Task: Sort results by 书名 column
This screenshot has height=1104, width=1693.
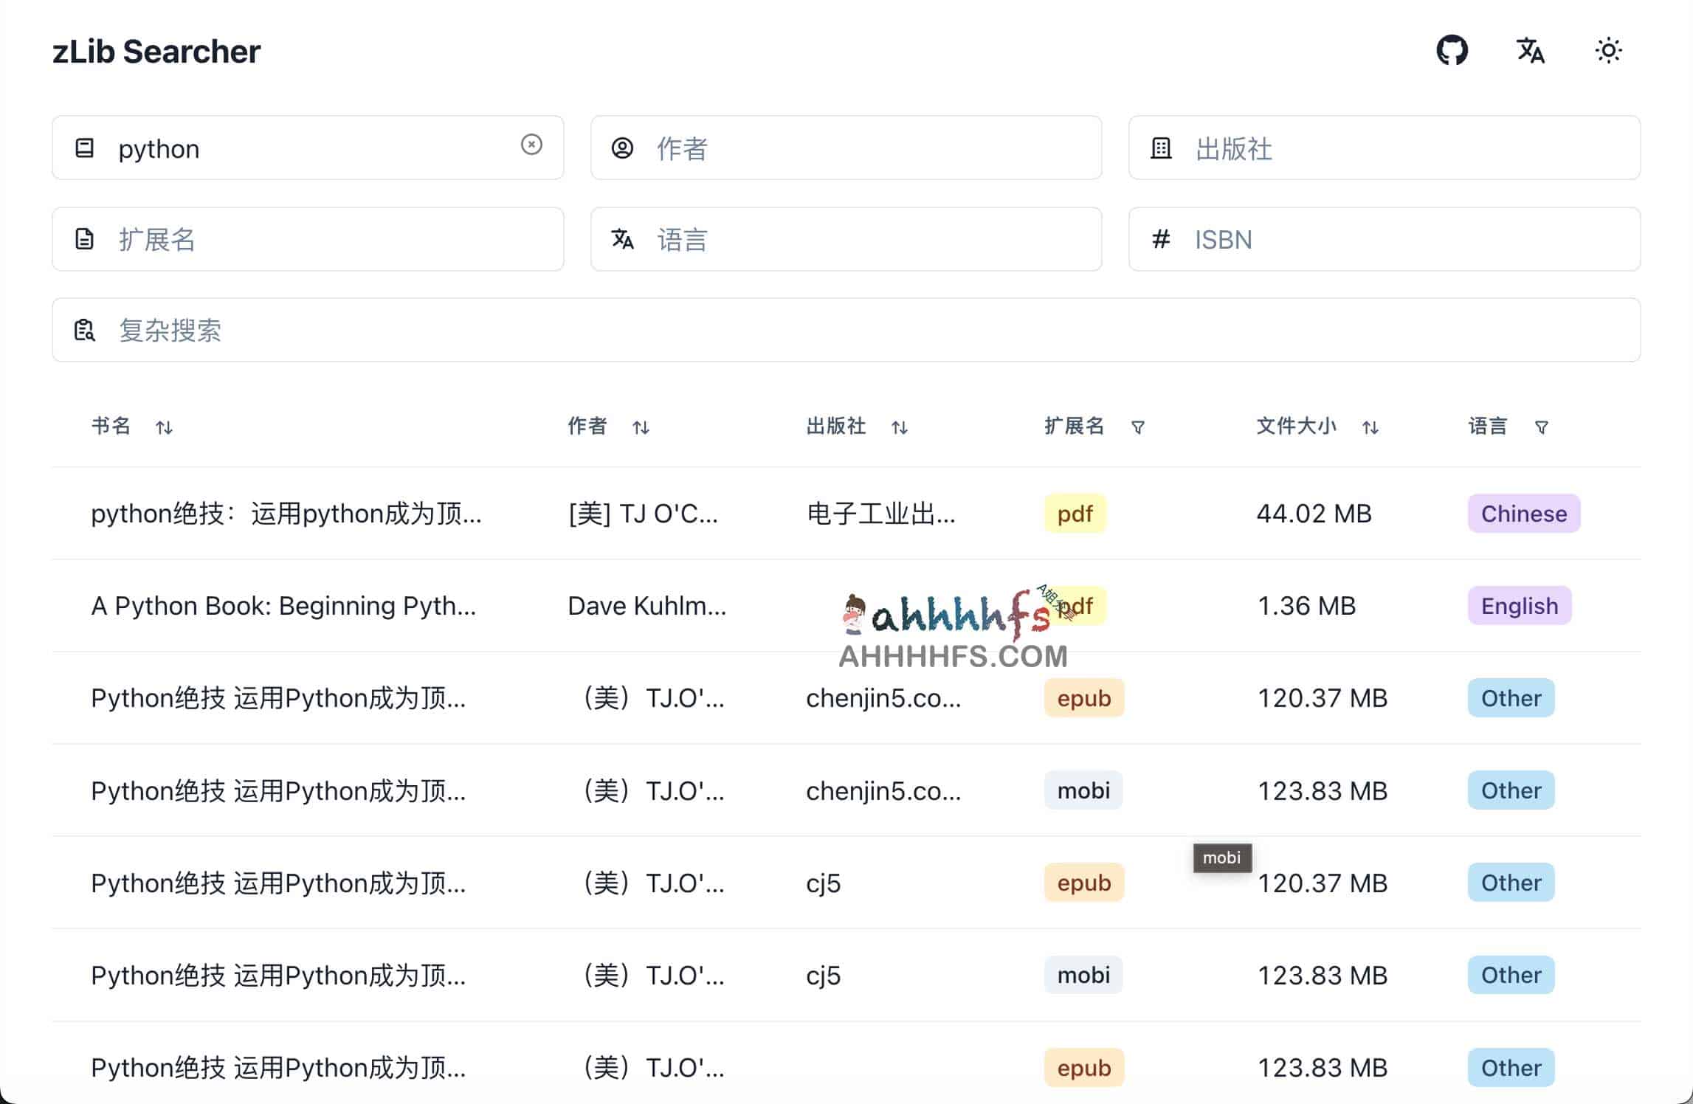Action: [x=165, y=427]
